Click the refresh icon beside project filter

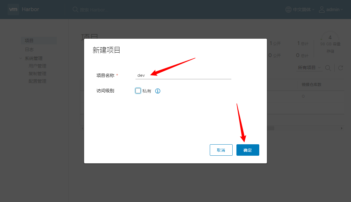(341, 68)
